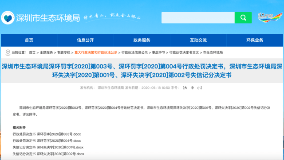Viewport: 284px width, 160px height.
Task: Open 市生态环境局 breadcrumb link
Action: (x=213, y=52)
